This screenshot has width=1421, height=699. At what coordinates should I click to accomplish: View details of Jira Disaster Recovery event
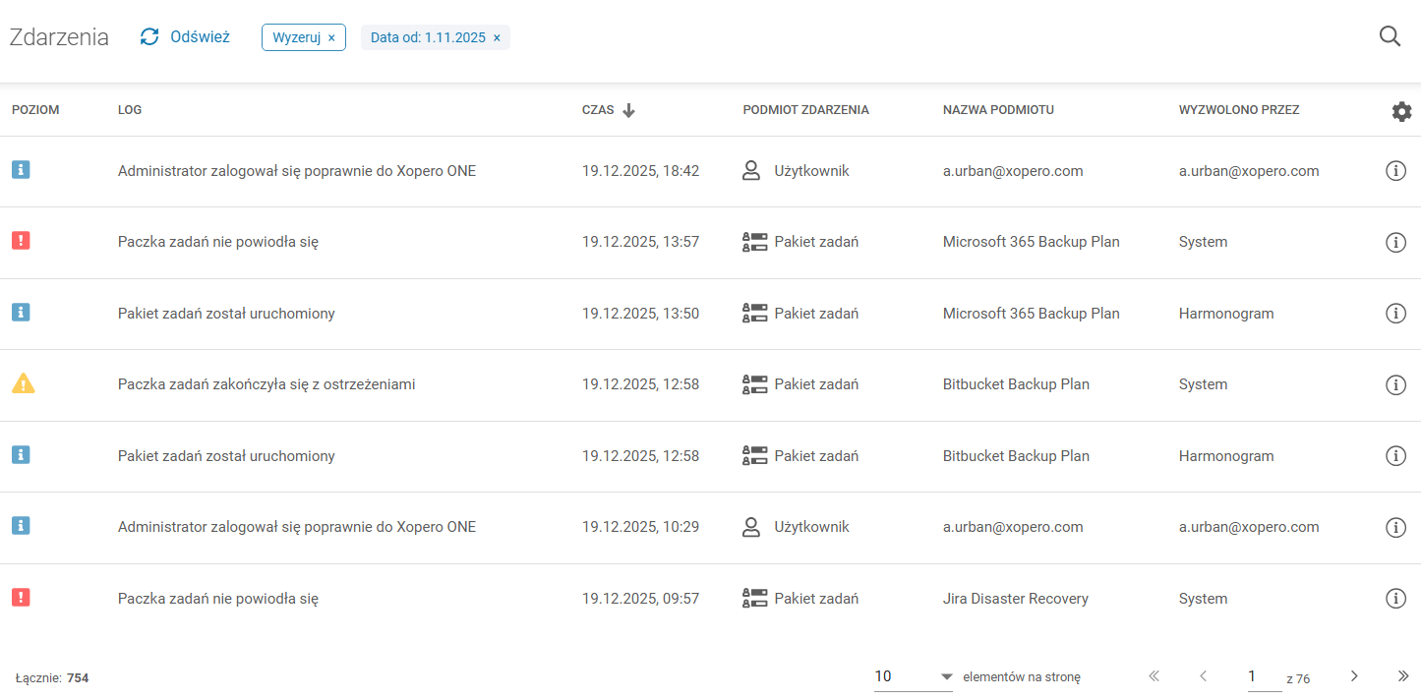click(1394, 599)
